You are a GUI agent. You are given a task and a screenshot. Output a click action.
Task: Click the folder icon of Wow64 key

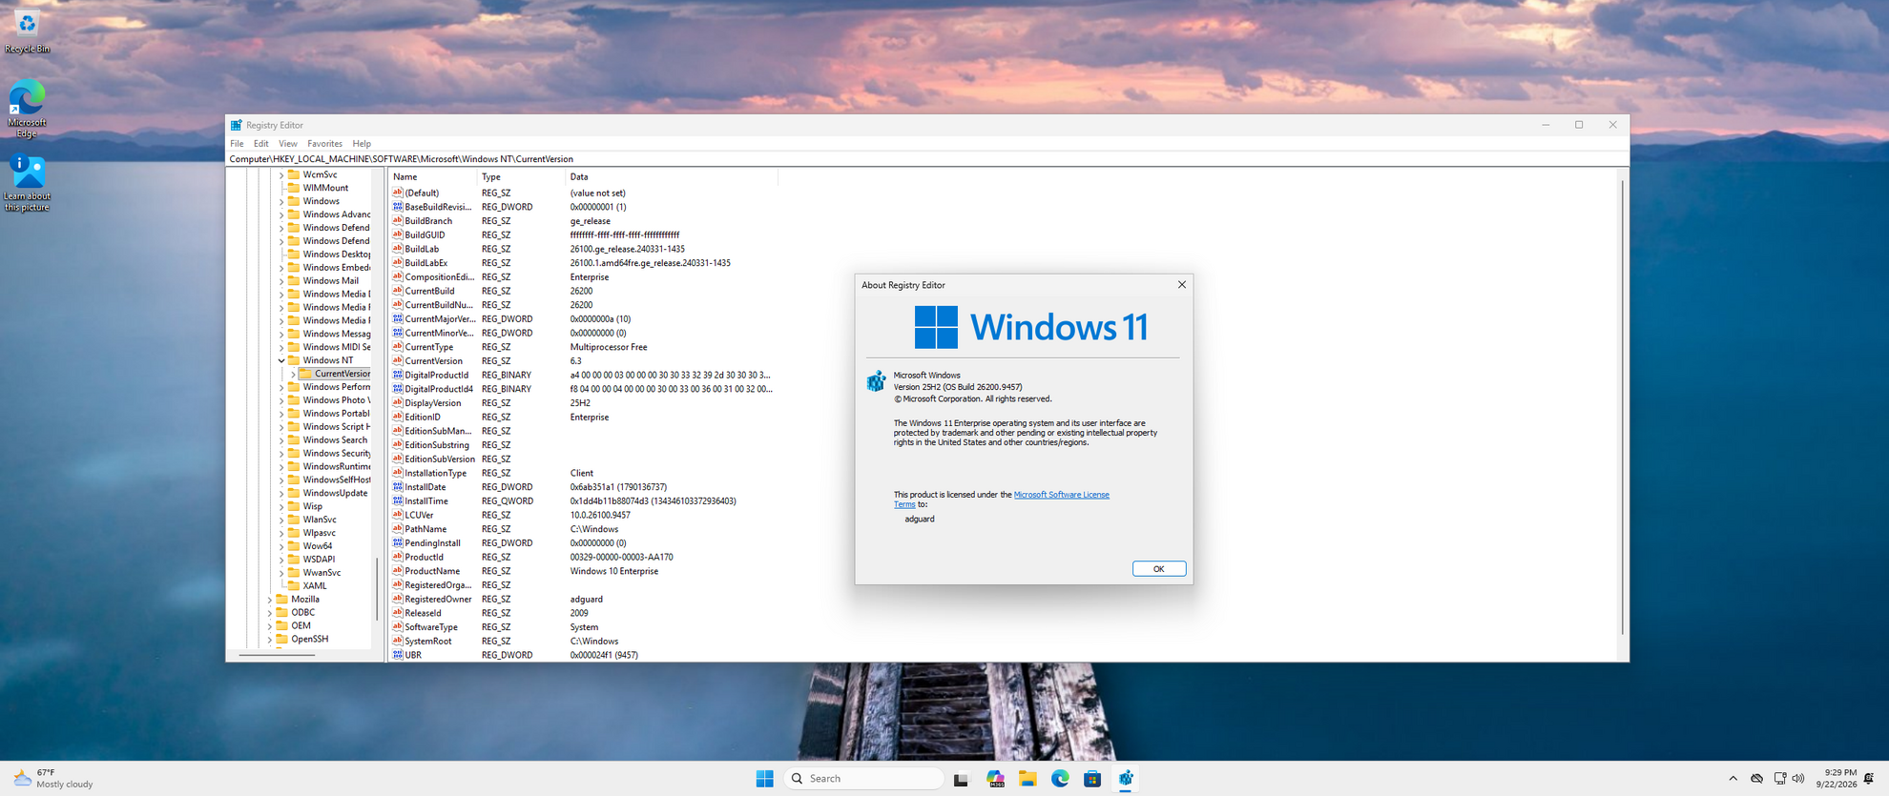coord(294,546)
